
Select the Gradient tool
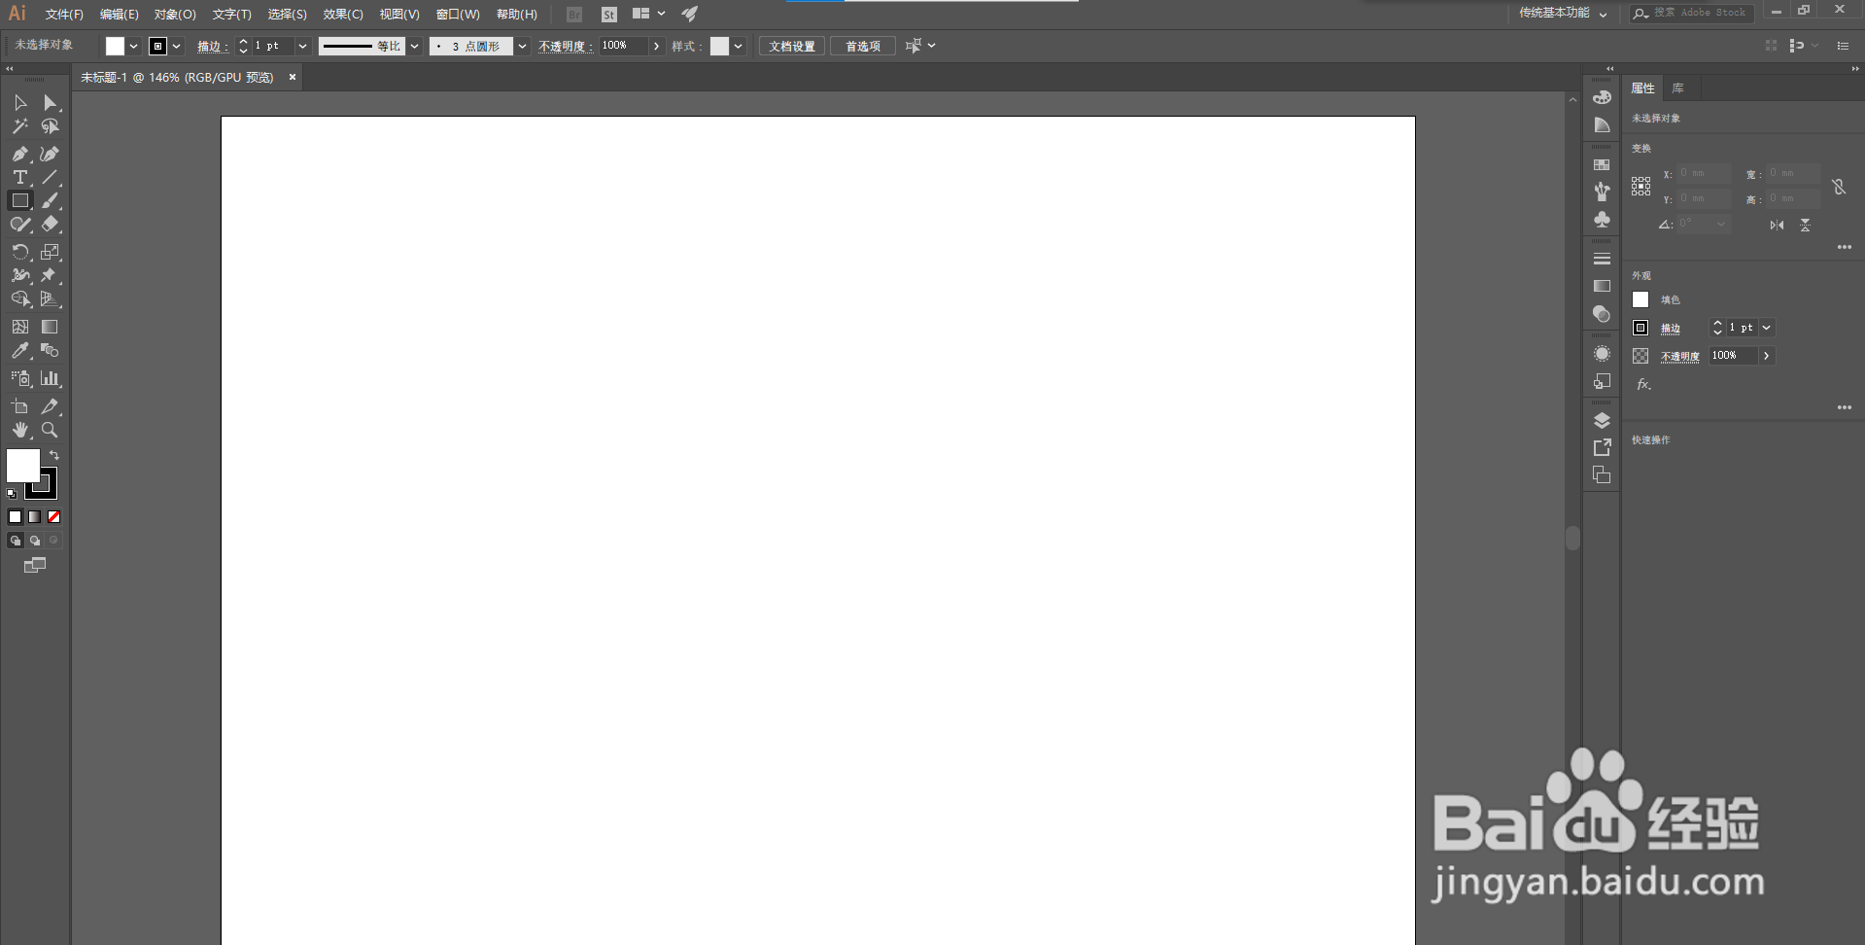[x=51, y=327]
